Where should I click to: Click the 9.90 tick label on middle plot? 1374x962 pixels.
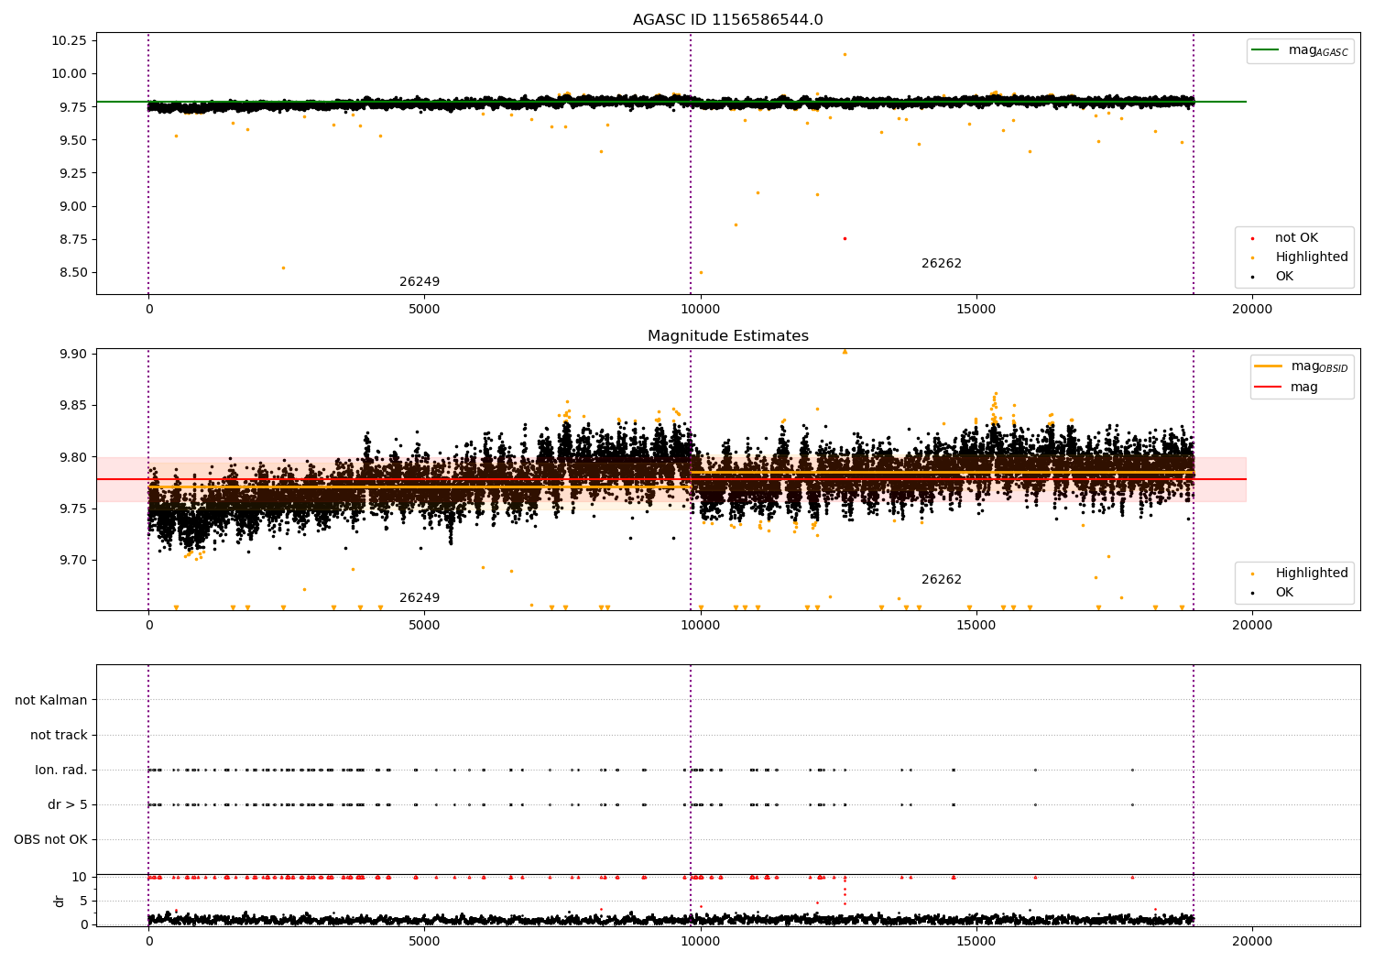[72, 354]
